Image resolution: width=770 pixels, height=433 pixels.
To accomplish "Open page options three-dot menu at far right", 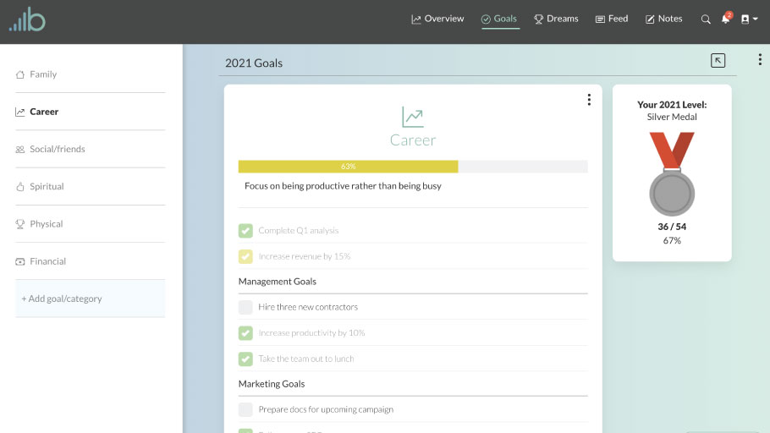I will pos(760,59).
